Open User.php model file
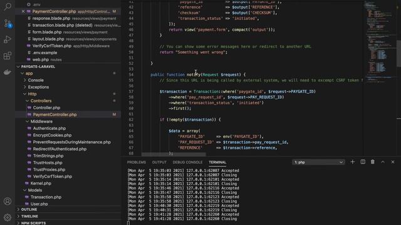This screenshot has height=225, width=401. tap(68, 204)
